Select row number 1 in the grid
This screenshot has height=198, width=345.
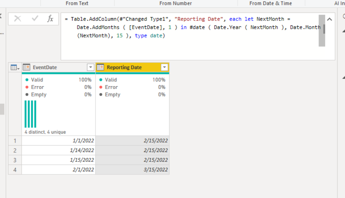click(15, 141)
